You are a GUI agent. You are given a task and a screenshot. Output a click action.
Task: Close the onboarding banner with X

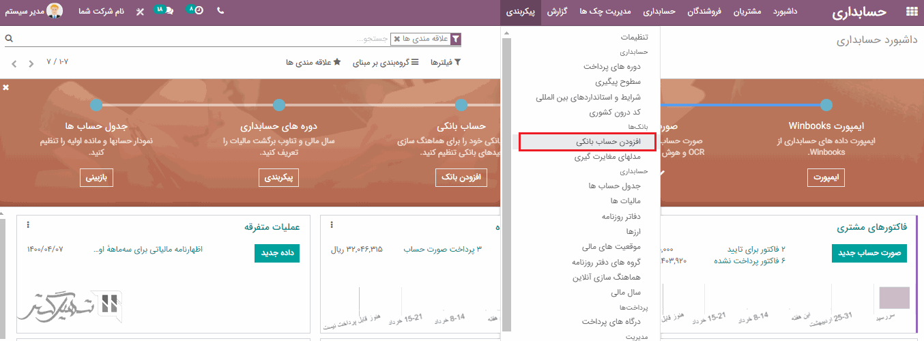[6, 87]
